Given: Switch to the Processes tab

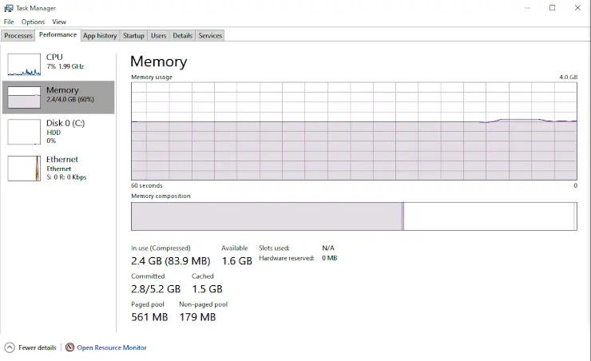Looking at the screenshot, I should coord(18,36).
